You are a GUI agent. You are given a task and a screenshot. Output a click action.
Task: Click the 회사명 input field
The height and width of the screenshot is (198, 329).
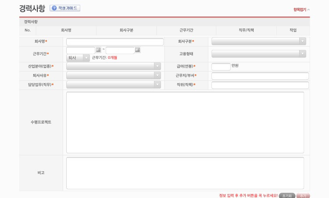click(115, 42)
